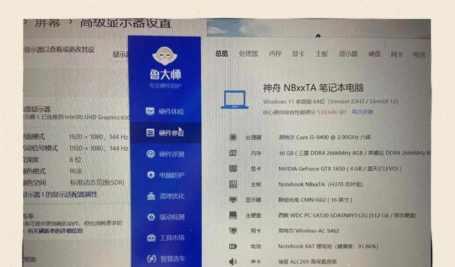
Task: Click the 主硬盘 disk icon in the list
Action: (x=233, y=215)
